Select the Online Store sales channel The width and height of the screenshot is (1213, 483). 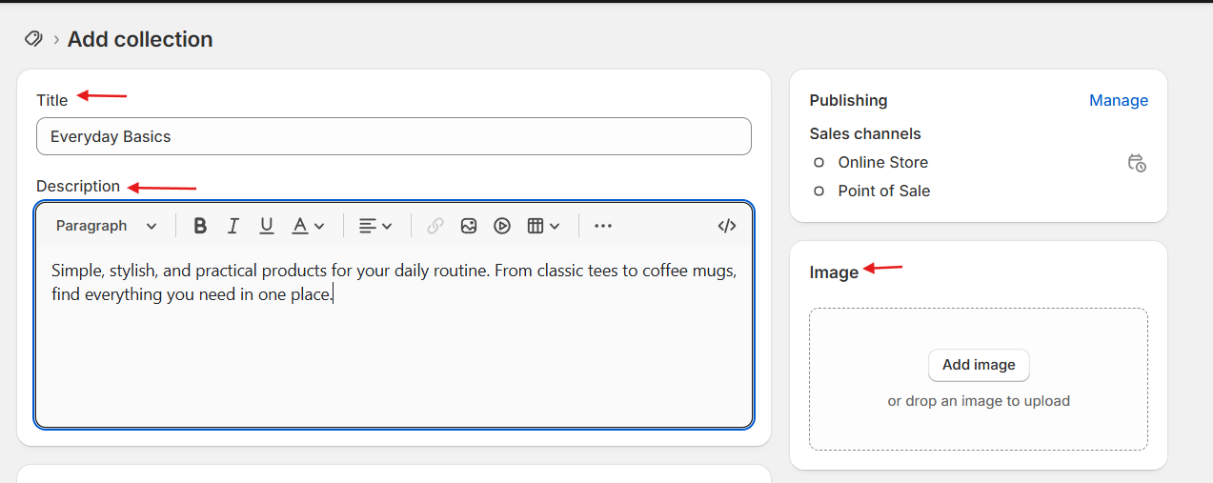pos(882,163)
